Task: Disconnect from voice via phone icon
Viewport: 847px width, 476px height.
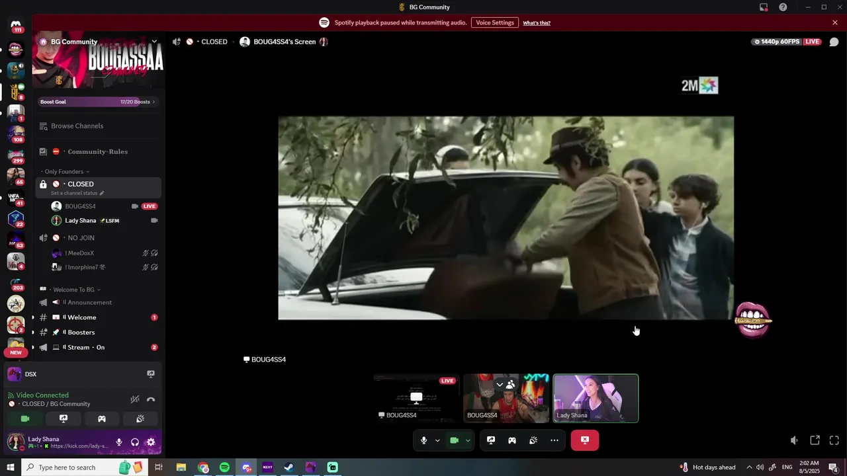Action: [x=151, y=399]
